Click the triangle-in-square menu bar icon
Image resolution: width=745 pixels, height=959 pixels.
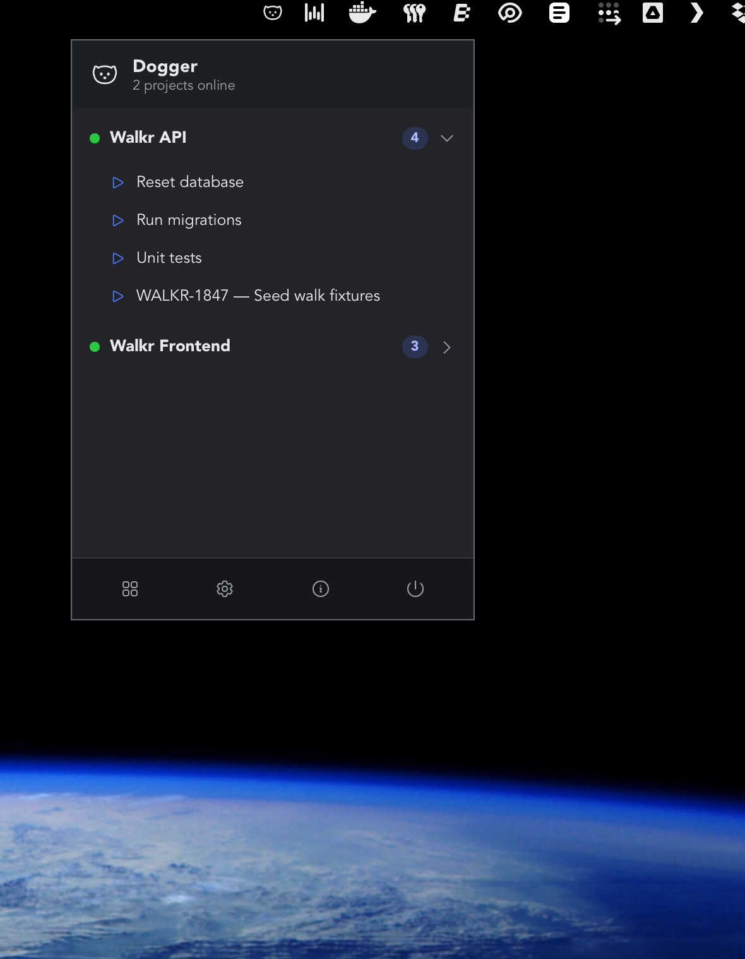[x=653, y=13]
